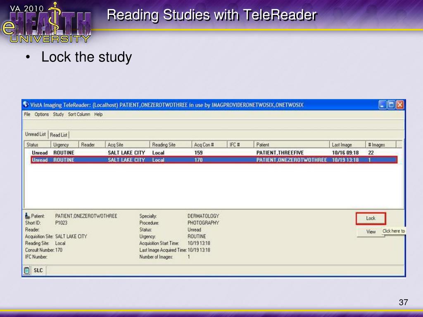
Task: Click the SLC status bar entry
Action: (x=38, y=270)
